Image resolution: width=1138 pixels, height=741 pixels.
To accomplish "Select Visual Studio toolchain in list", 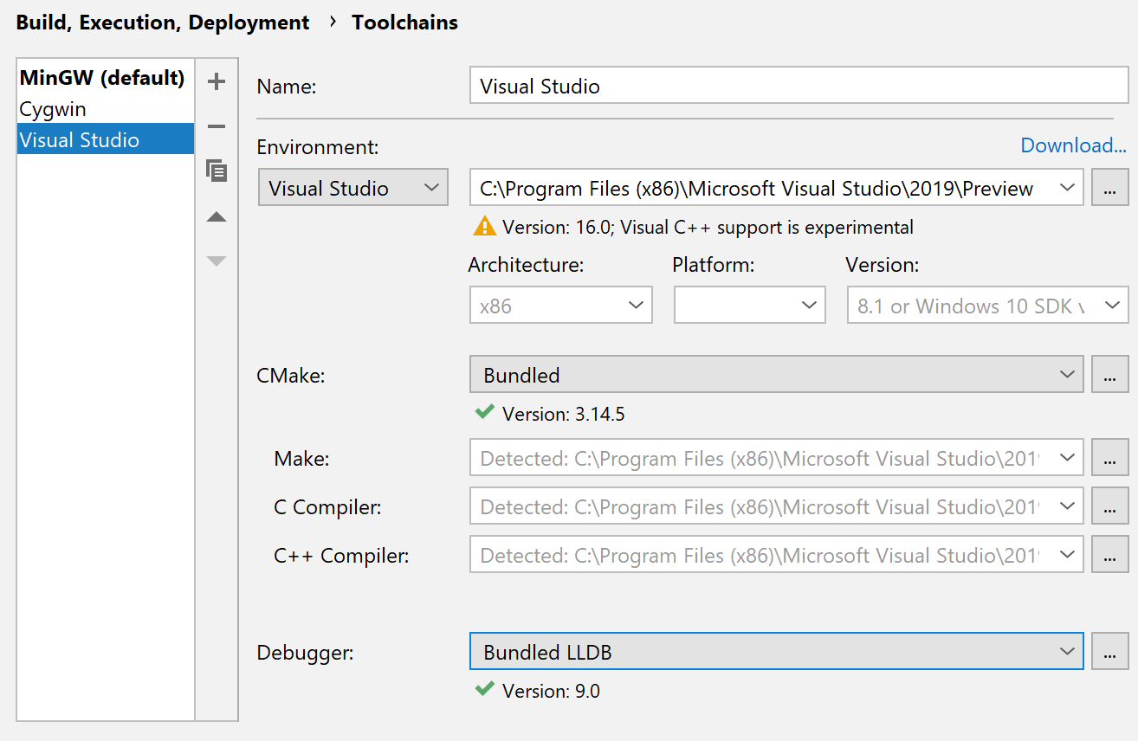I will pyautogui.click(x=106, y=139).
